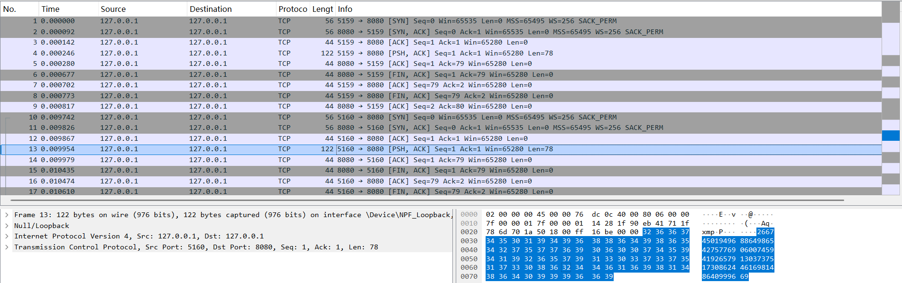902x283 pixels.
Task: Select packet 17 at the list bottom
Action: pyautogui.click(x=285, y=192)
